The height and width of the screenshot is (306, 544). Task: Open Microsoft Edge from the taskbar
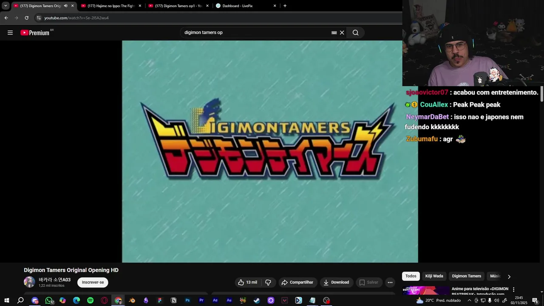click(76, 300)
